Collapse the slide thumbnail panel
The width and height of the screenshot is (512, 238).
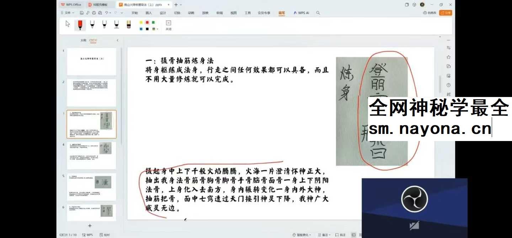click(x=118, y=40)
